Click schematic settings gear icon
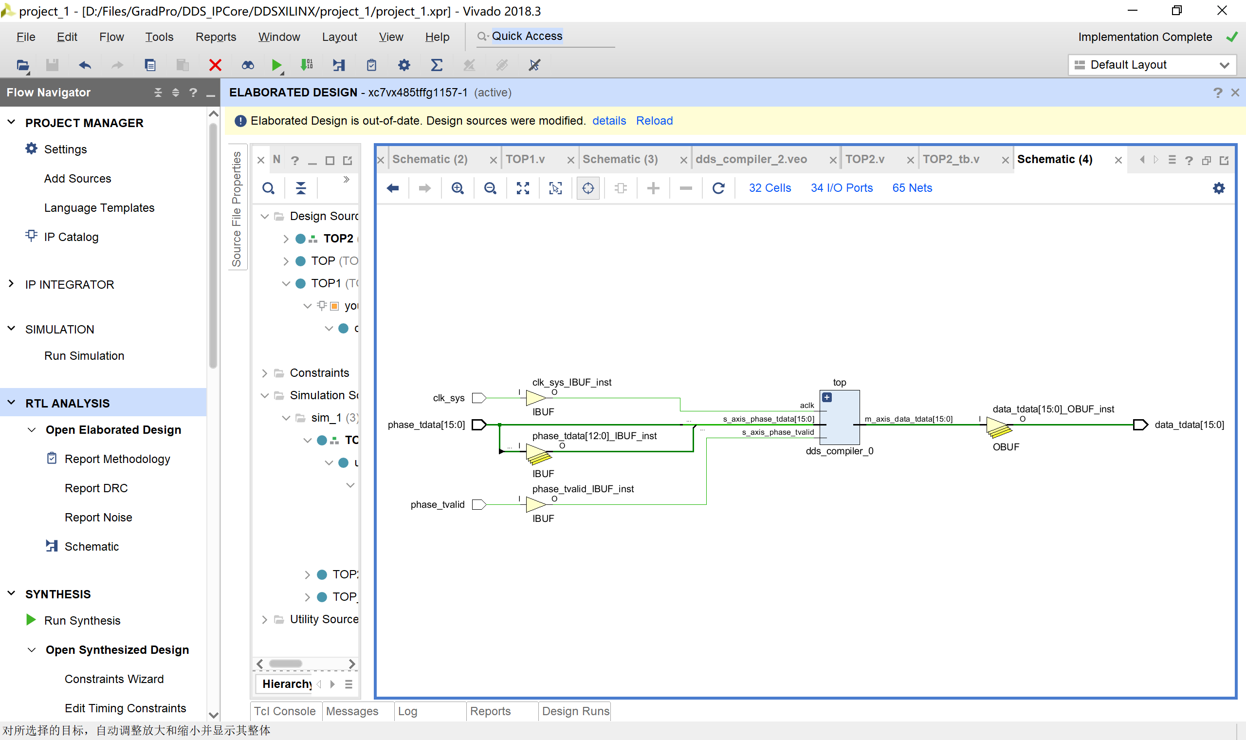The image size is (1246, 740). pyautogui.click(x=1219, y=188)
